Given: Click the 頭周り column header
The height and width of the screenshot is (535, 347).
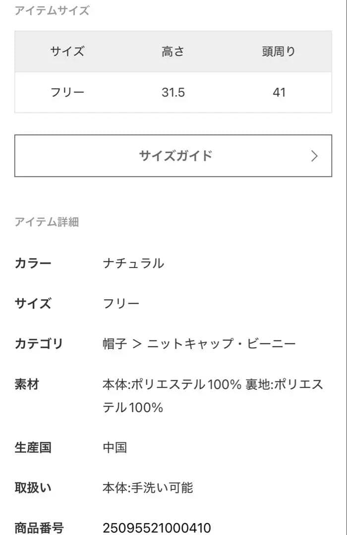Looking at the screenshot, I should [x=279, y=52].
